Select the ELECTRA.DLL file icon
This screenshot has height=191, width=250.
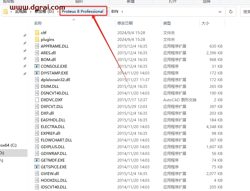pyautogui.click(x=37, y=126)
